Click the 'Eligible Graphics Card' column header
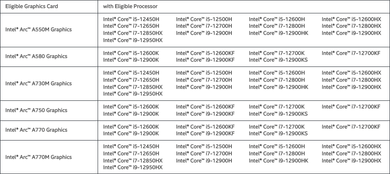 pyautogui.click(x=32, y=7)
